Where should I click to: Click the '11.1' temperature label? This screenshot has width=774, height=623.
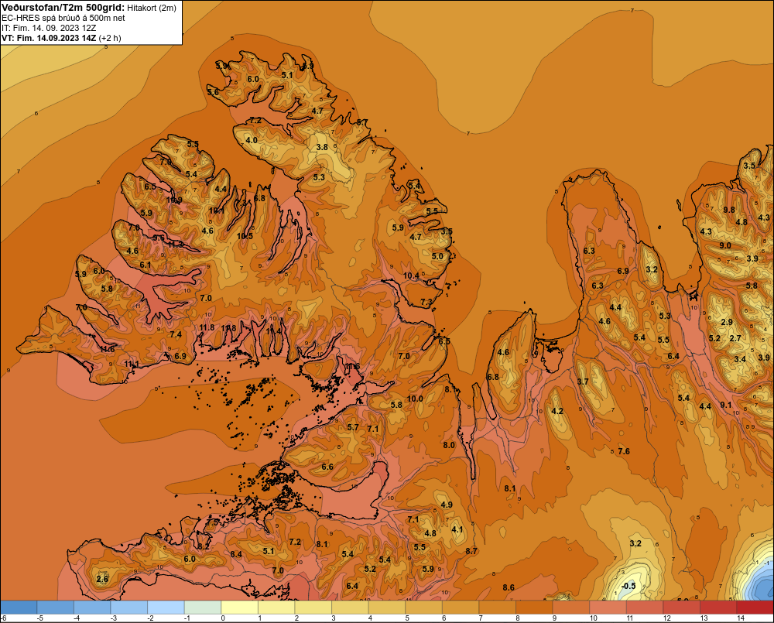click(x=132, y=365)
